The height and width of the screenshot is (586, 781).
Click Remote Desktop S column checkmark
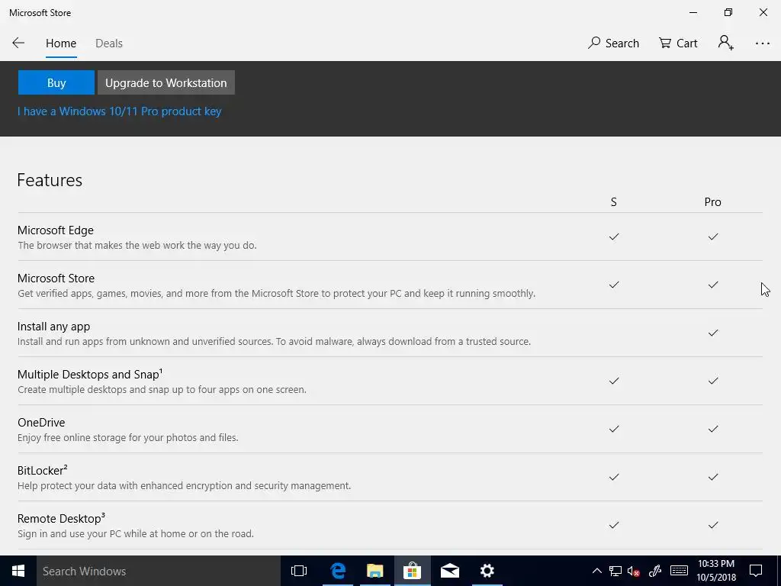(614, 525)
